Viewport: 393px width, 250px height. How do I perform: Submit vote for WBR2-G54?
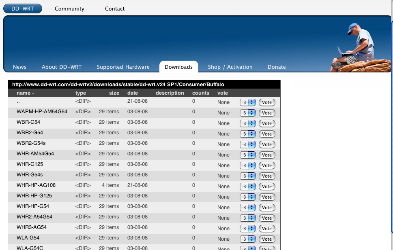[x=267, y=134]
